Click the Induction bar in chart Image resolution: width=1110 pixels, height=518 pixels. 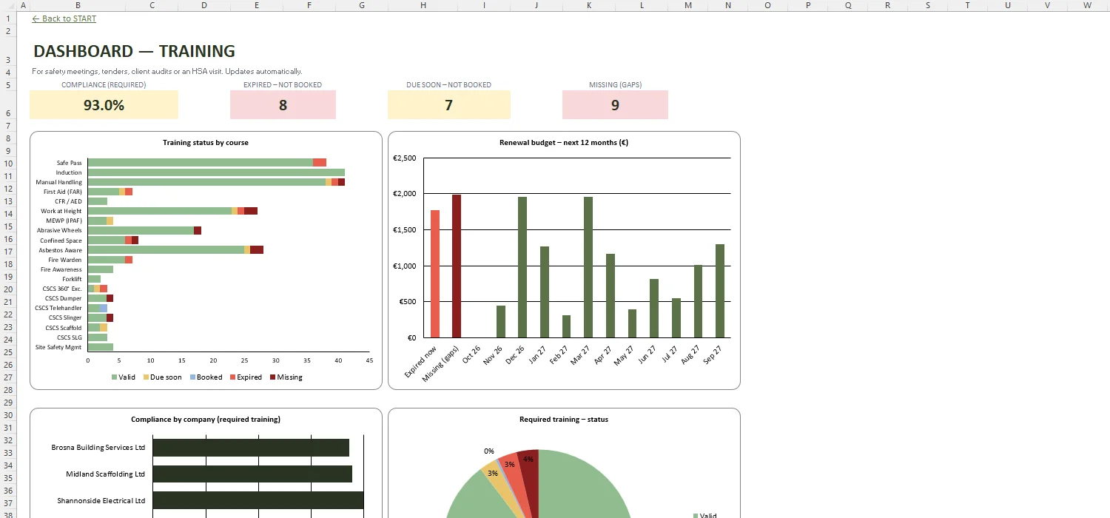216,172
